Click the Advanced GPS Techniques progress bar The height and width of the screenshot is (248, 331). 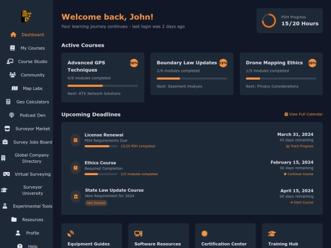tap(103, 86)
